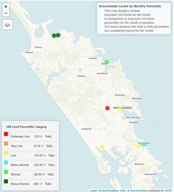174x192 pixels.
Task: Click the Warkworth town label
Action: 150,174
